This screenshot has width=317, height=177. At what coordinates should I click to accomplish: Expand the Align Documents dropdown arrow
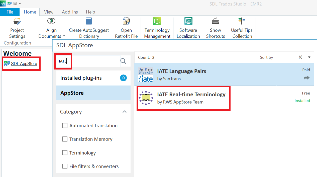[x=64, y=36]
